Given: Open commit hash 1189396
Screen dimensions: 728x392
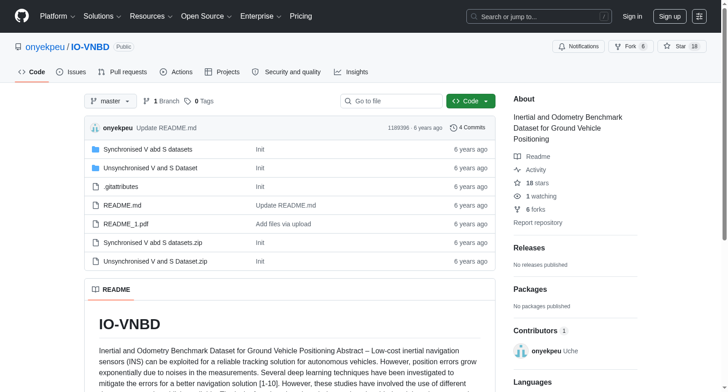Looking at the screenshot, I should tap(399, 128).
